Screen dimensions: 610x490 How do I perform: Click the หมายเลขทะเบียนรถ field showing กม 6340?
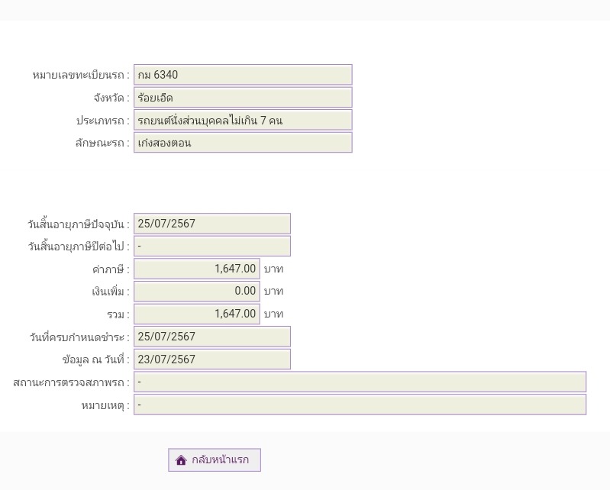tap(242, 75)
